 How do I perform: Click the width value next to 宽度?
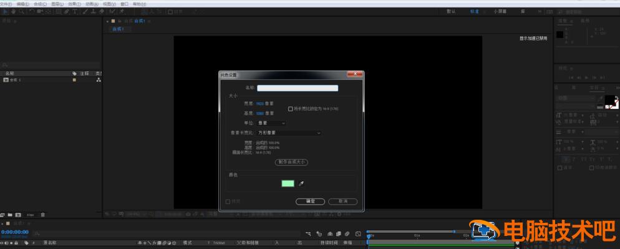click(259, 103)
